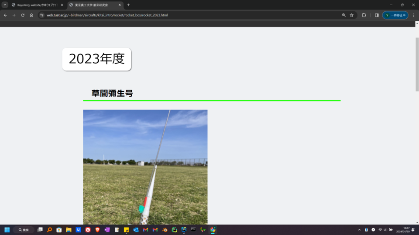
Task: Open the Chrome three-dot menu
Action: 414,15
